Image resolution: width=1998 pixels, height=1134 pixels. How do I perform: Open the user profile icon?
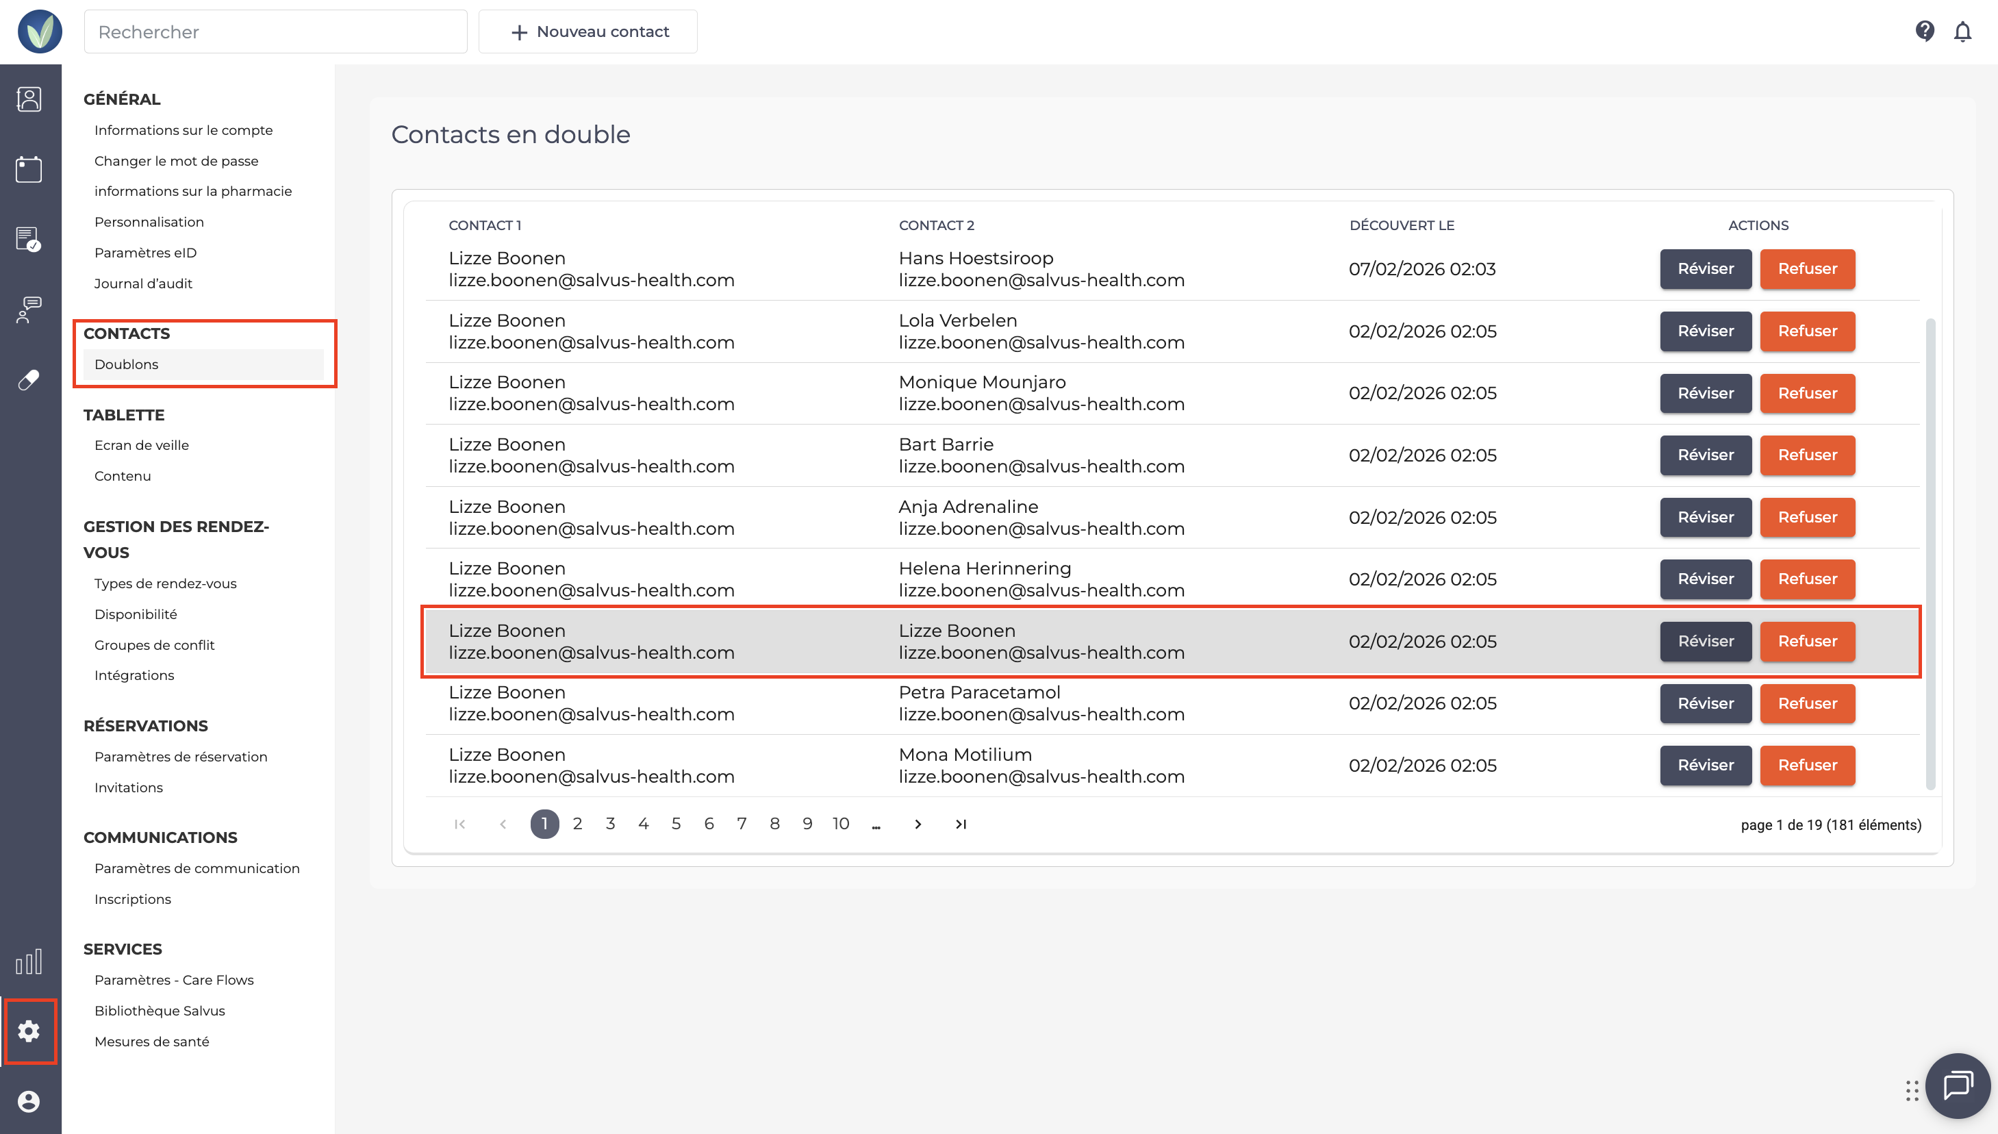click(29, 1101)
